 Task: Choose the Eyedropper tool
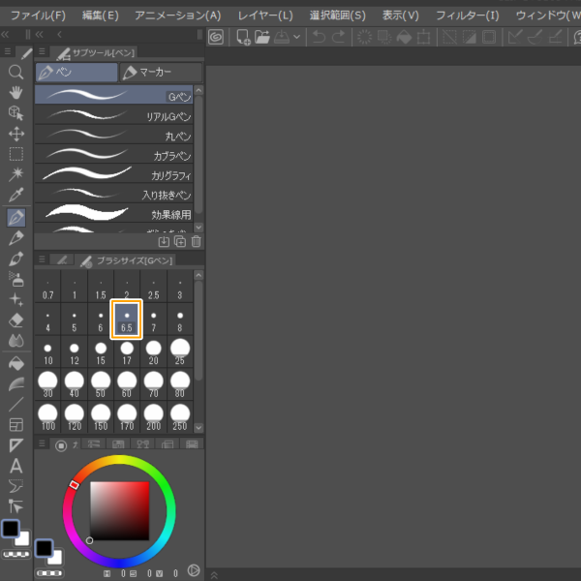click(x=15, y=197)
